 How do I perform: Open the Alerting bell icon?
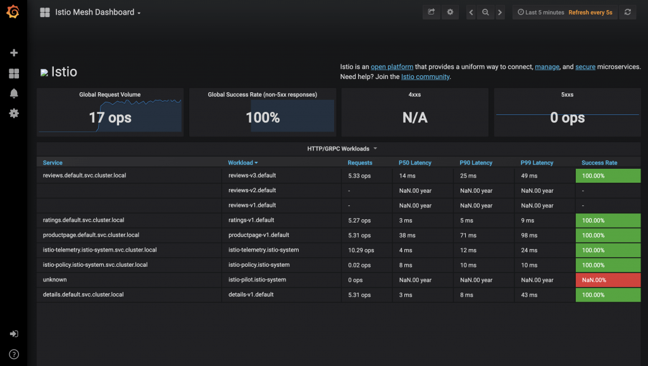pyautogui.click(x=14, y=94)
